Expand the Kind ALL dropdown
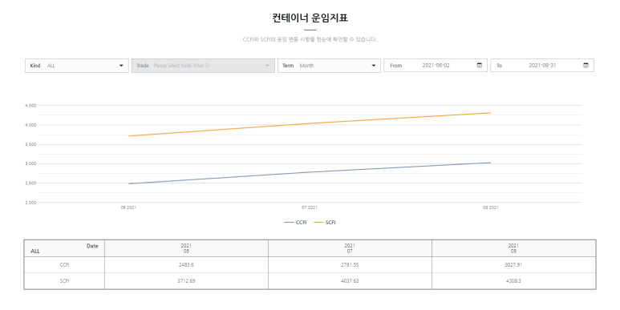Screen dimensions: 620x310 (77, 66)
